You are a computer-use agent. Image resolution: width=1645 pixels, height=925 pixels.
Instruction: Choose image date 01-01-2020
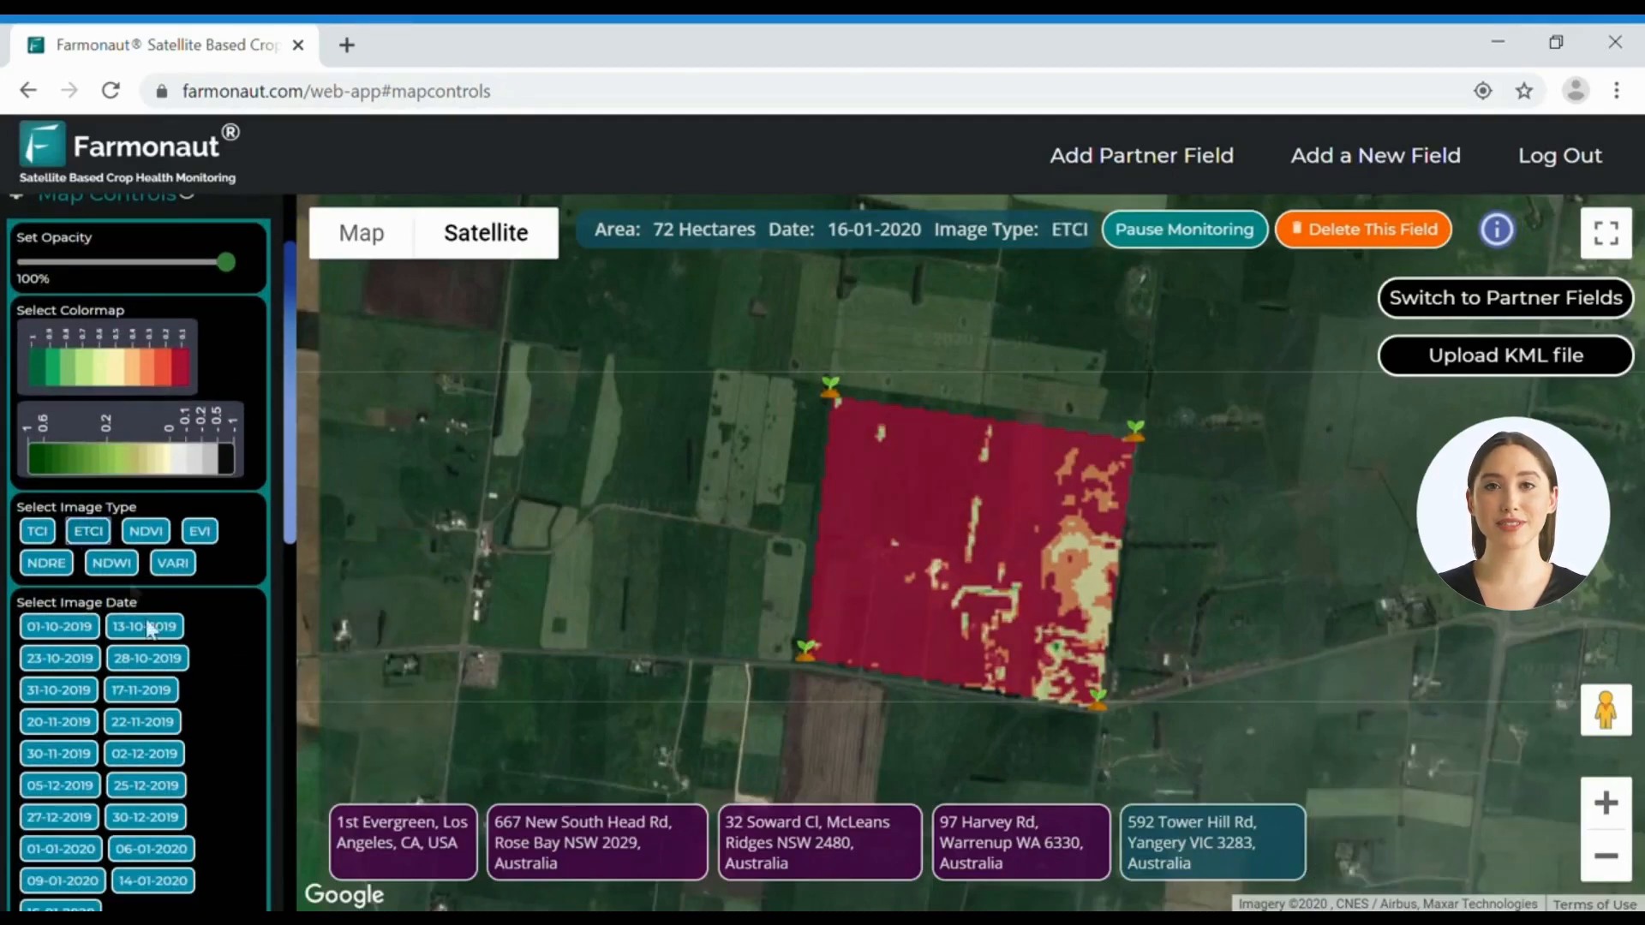point(61,849)
